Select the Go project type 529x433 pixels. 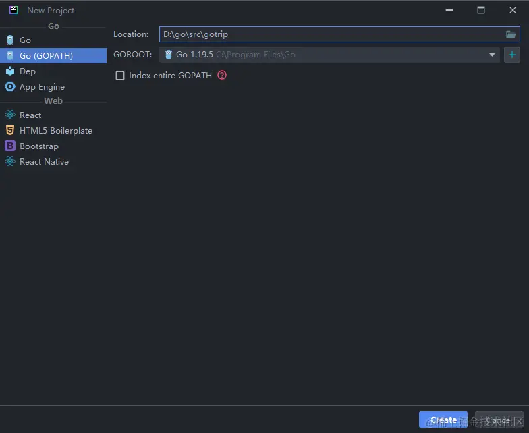click(x=53, y=40)
